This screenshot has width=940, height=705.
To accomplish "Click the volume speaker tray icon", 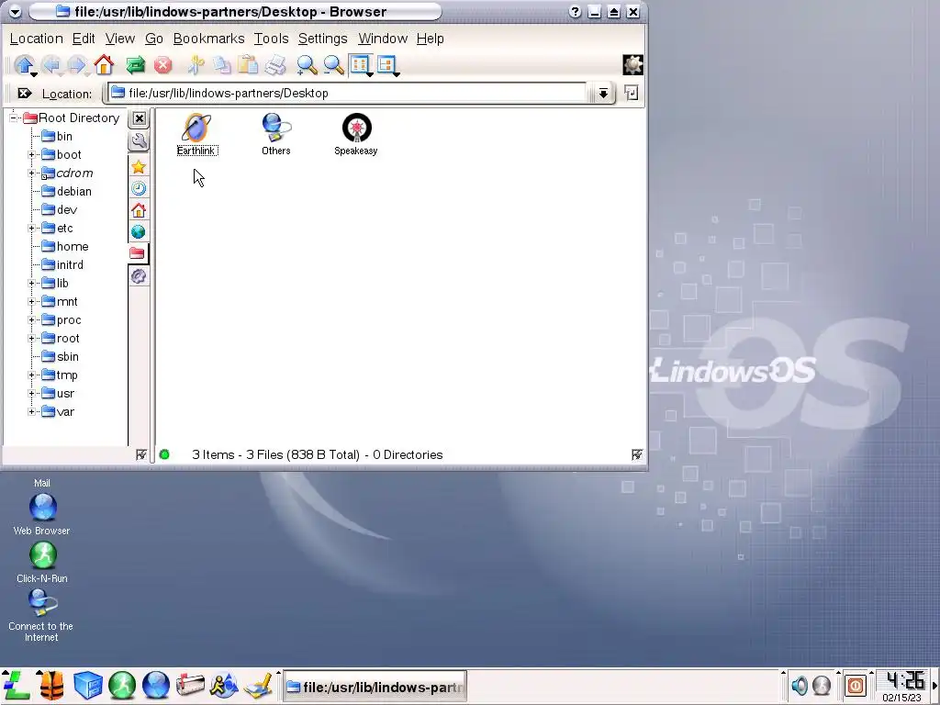I will pos(800,685).
